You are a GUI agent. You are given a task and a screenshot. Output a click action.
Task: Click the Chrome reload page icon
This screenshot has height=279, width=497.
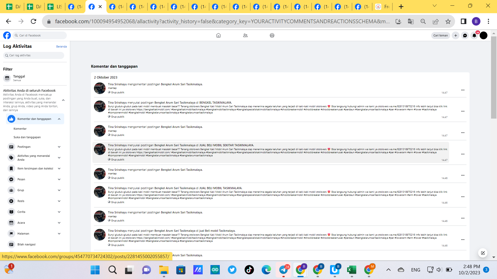point(33,21)
